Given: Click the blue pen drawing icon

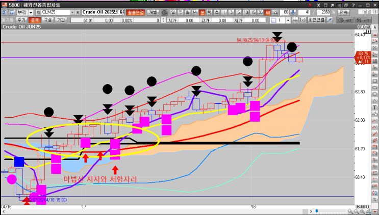Looking at the screenshot, I should click(x=330, y=20).
